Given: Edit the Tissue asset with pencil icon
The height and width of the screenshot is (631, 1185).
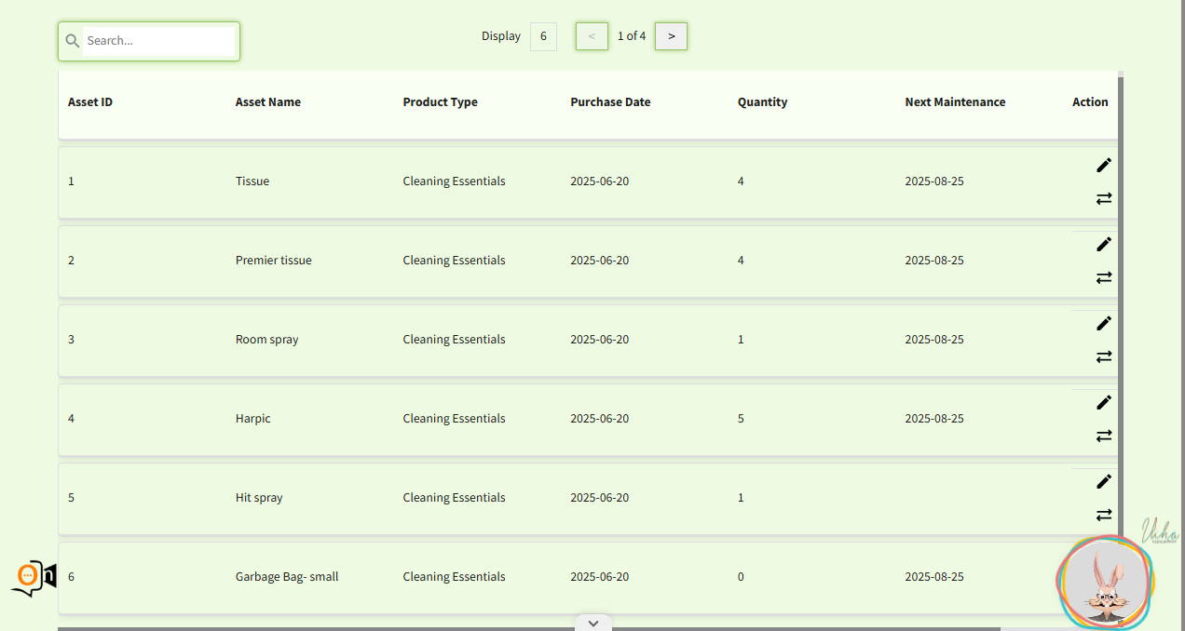Looking at the screenshot, I should coord(1104,165).
